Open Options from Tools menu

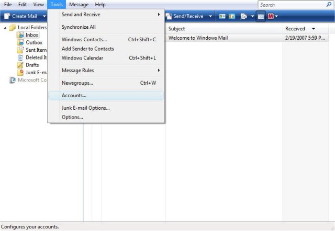[x=106, y=117]
